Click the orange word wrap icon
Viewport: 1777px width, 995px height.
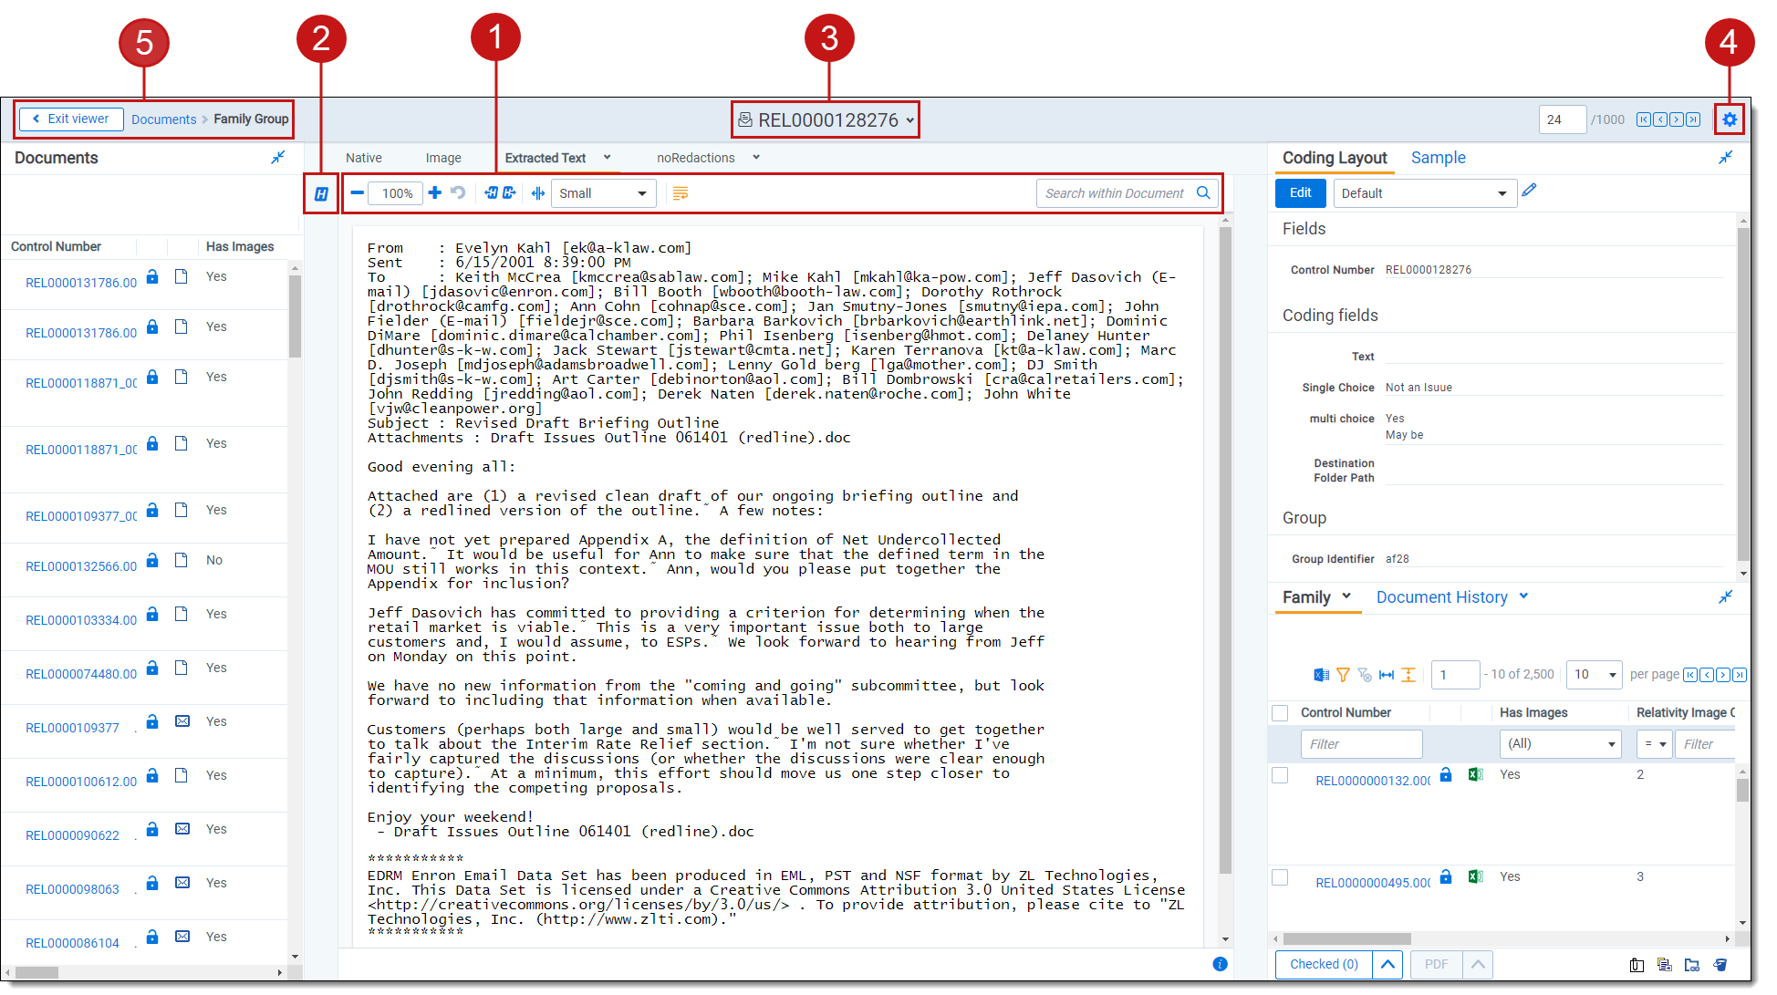[x=680, y=193]
